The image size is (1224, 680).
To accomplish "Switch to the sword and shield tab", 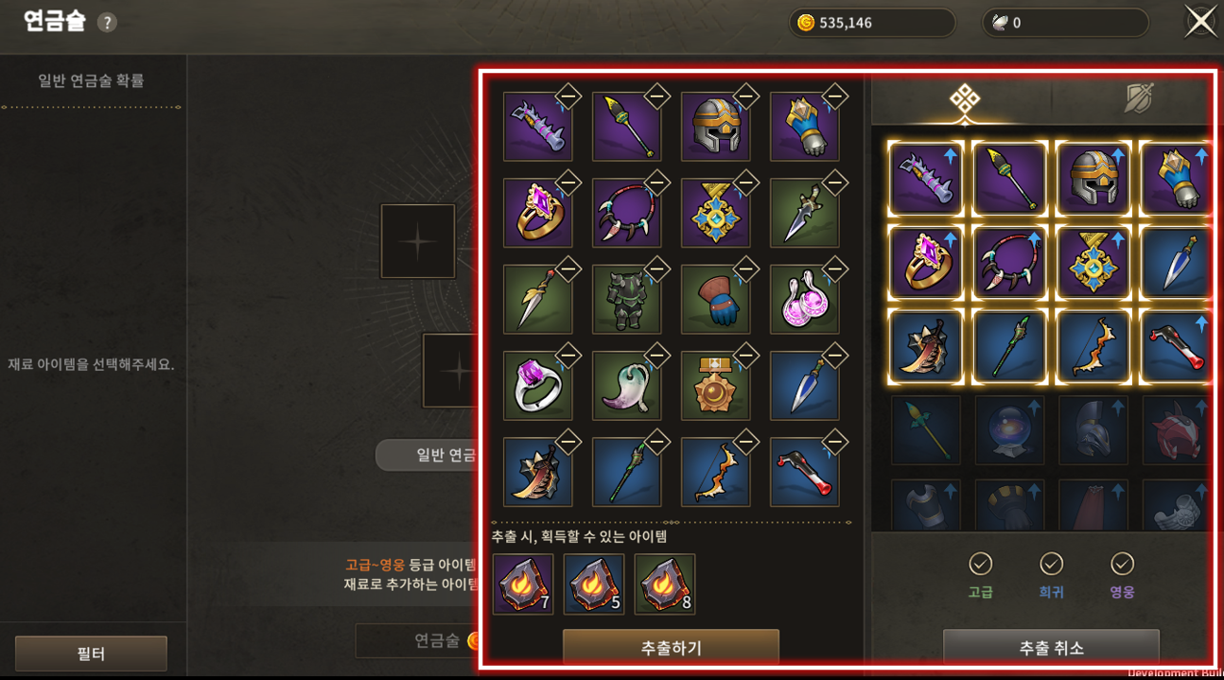I will pyautogui.click(x=1137, y=99).
